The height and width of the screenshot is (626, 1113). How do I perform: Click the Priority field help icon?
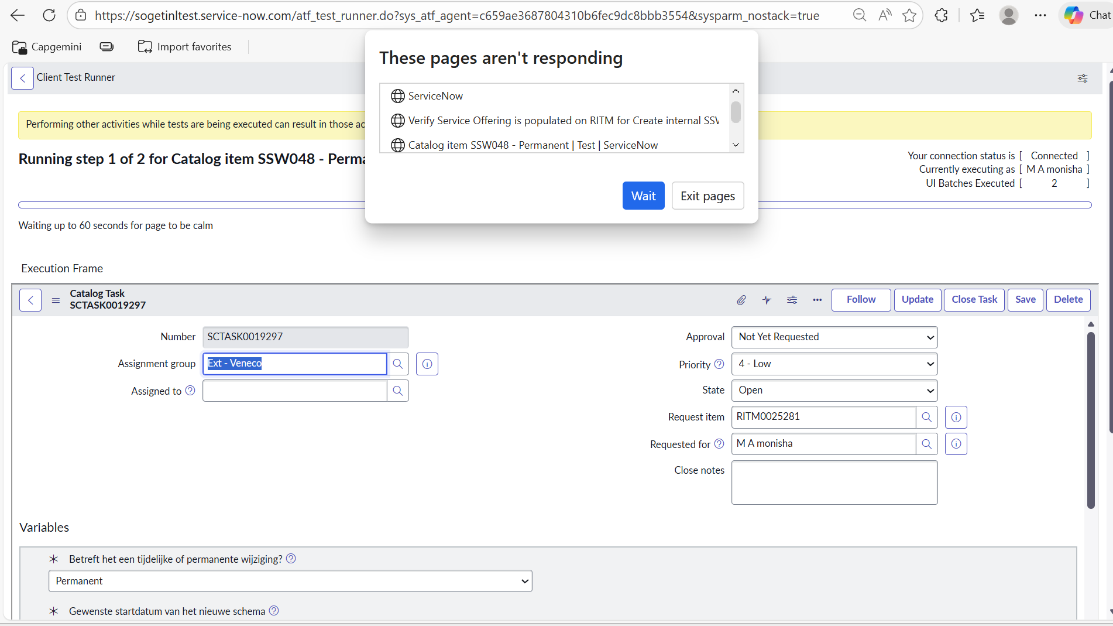coord(719,364)
